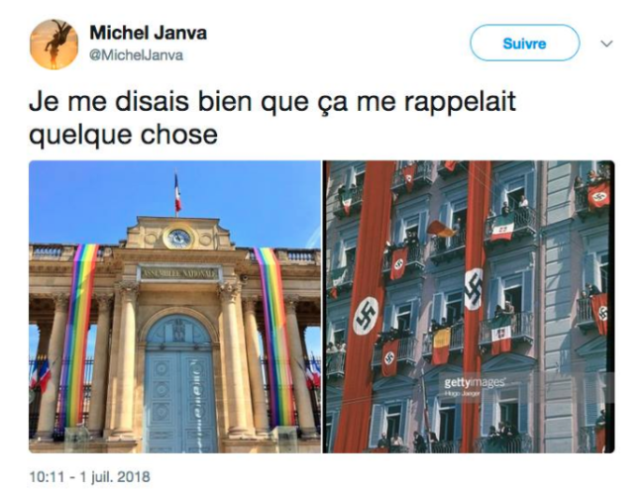Select the tweet text about rappelait quelque chose

pos(272,118)
